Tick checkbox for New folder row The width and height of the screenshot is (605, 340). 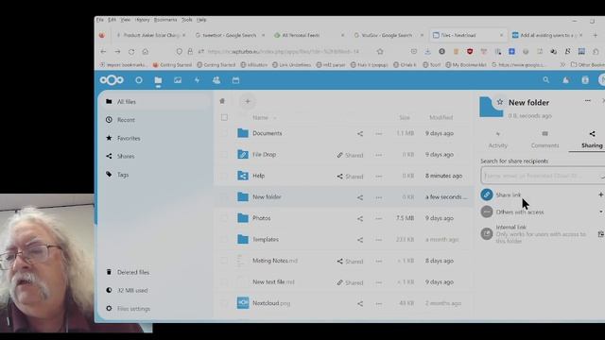pos(224,197)
